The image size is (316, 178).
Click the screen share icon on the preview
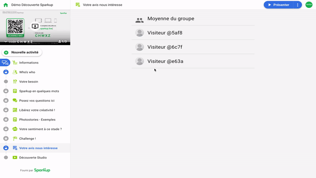coord(35,26)
